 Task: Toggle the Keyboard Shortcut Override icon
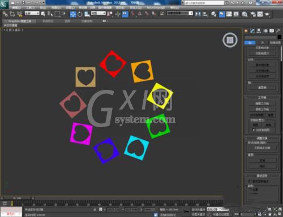click(125, 14)
